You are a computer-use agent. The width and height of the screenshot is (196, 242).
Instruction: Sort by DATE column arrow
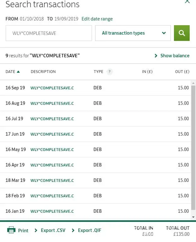tap(18, 72)
